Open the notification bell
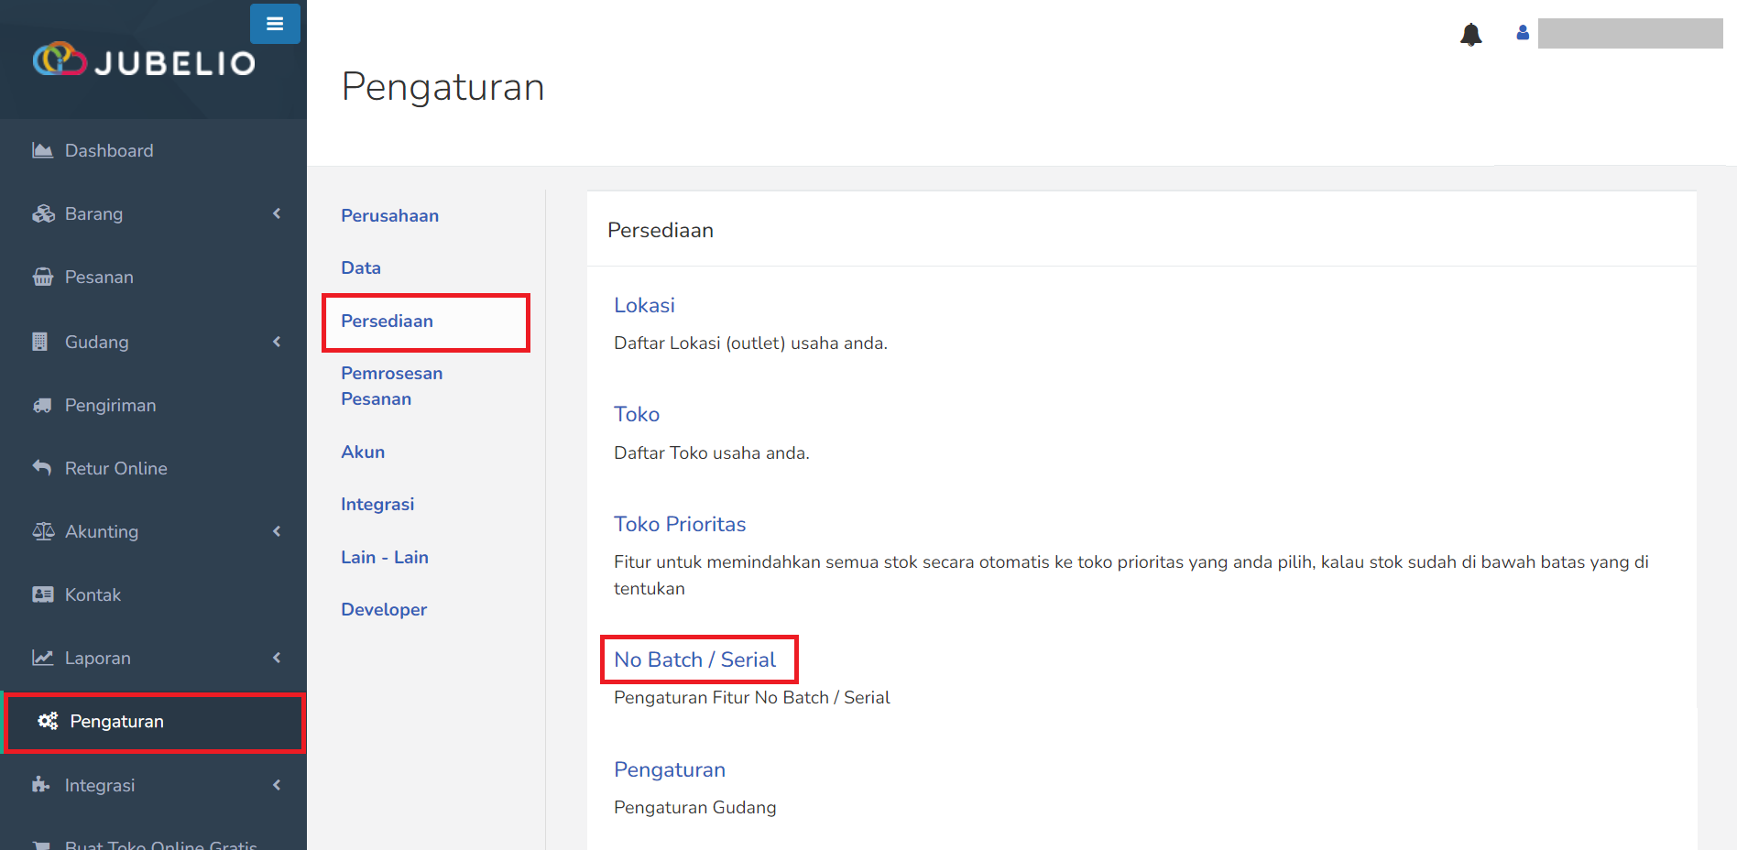Screen dimensions: 1737x850 [1471, 35]
